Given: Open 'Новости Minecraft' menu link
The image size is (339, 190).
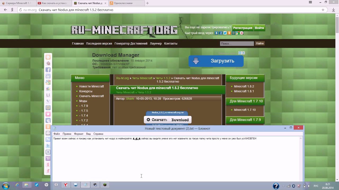Looking at the screenshot, I should 91,86.
